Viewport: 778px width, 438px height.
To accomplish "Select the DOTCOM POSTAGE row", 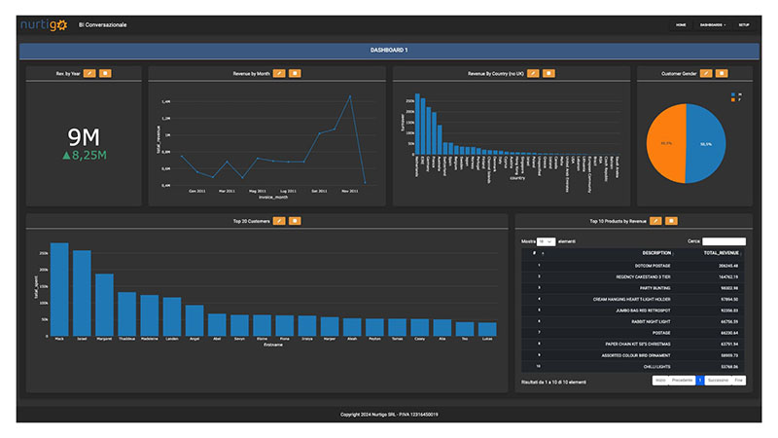I will tap(633, 266).
